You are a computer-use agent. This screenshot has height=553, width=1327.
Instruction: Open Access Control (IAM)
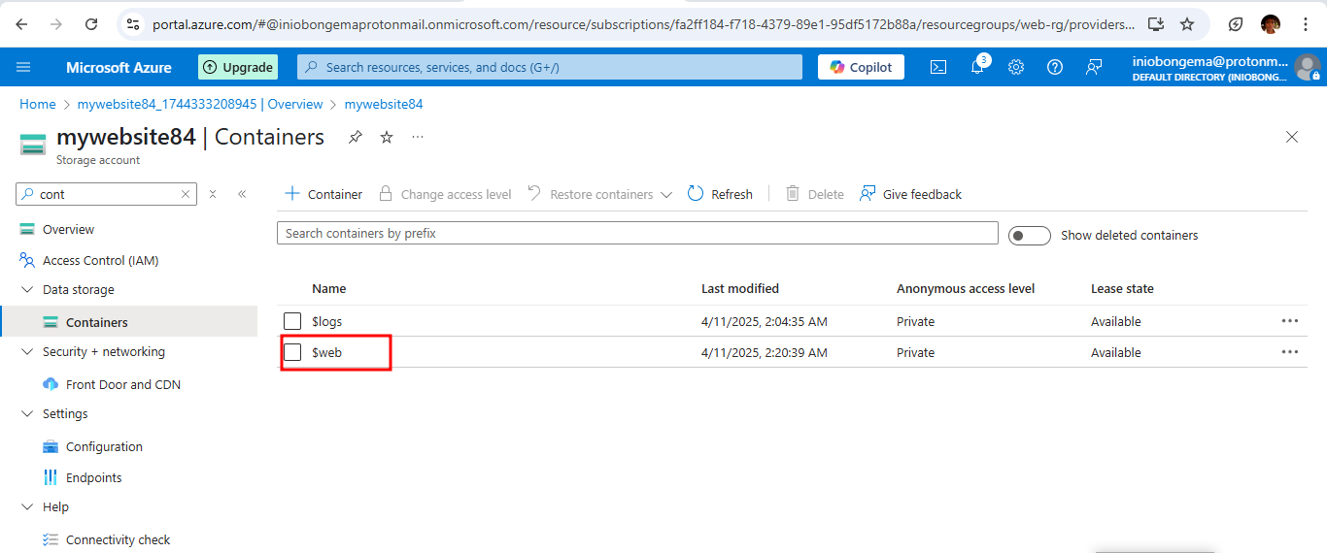[x=100, y=260]
